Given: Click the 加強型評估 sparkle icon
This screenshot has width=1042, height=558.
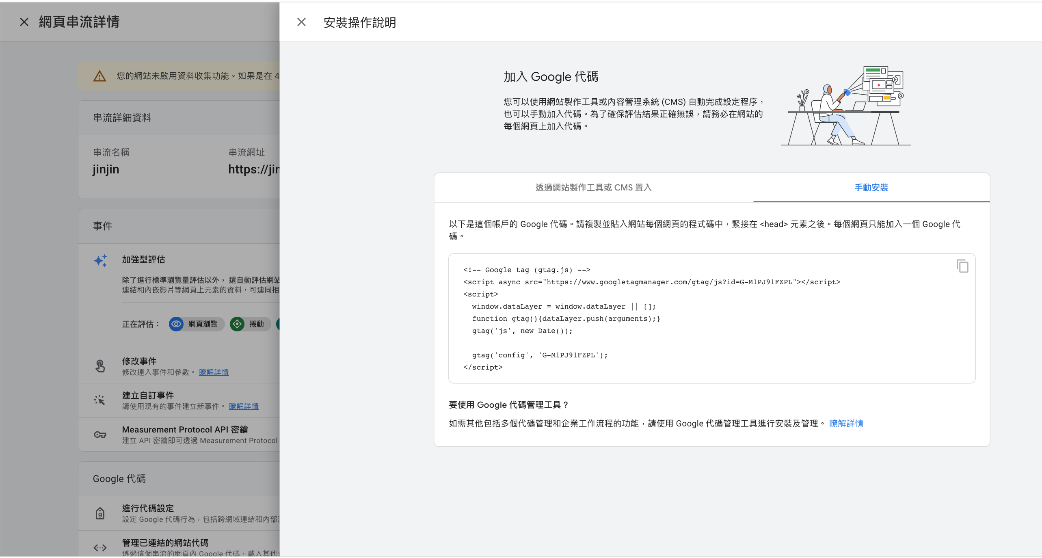Looking at the screenshot, I should [100, 260].
